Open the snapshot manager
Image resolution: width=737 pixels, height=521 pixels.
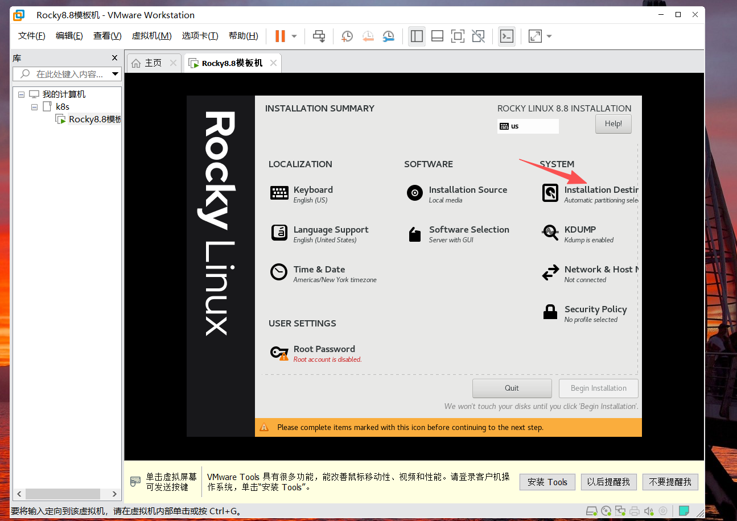[388, 36]
